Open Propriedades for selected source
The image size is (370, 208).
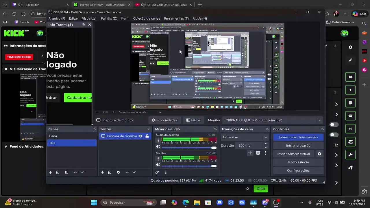point(164,120)
